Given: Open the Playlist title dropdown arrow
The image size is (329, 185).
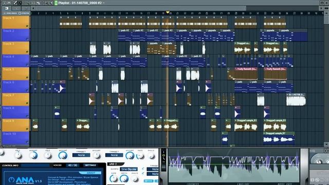Looking at the screenshot, I should coord(103,3).
